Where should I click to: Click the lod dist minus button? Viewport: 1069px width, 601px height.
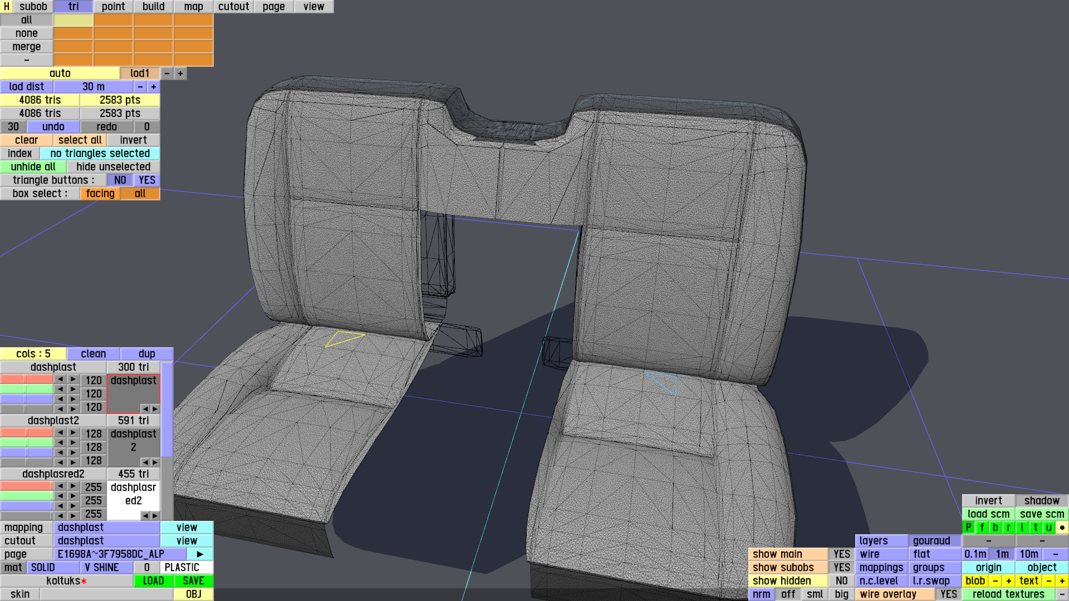(140, 87)
